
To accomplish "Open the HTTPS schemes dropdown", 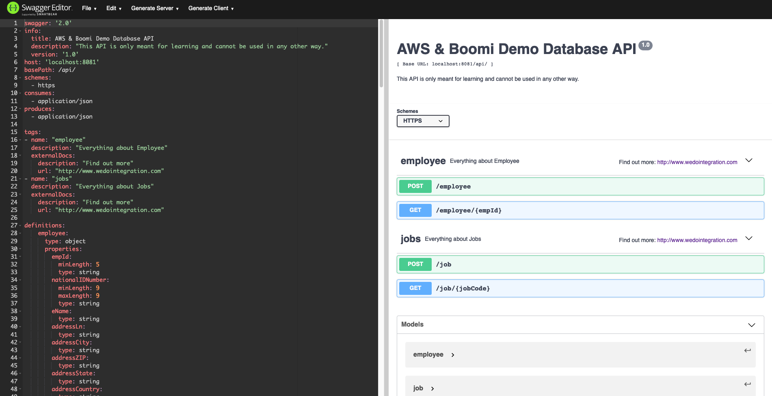I will tap(423, 121).
